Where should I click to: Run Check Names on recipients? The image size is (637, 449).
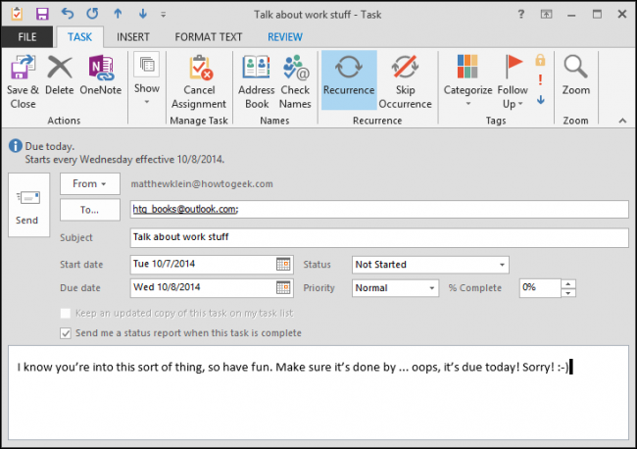(295, 81)
